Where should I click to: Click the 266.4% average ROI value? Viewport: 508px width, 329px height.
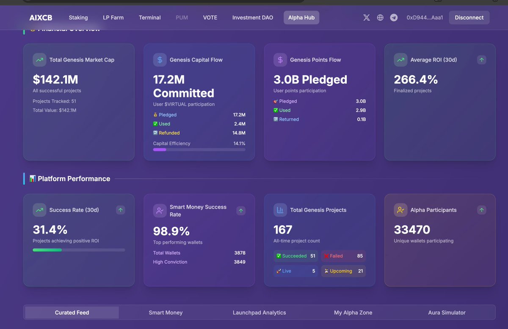416,79
